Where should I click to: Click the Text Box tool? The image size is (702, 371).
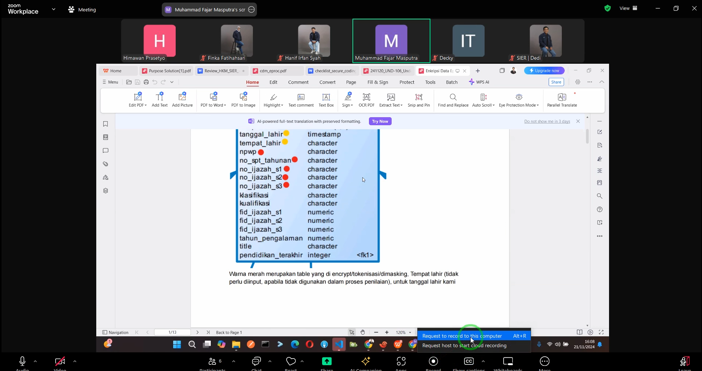click(x=326, y=97)
